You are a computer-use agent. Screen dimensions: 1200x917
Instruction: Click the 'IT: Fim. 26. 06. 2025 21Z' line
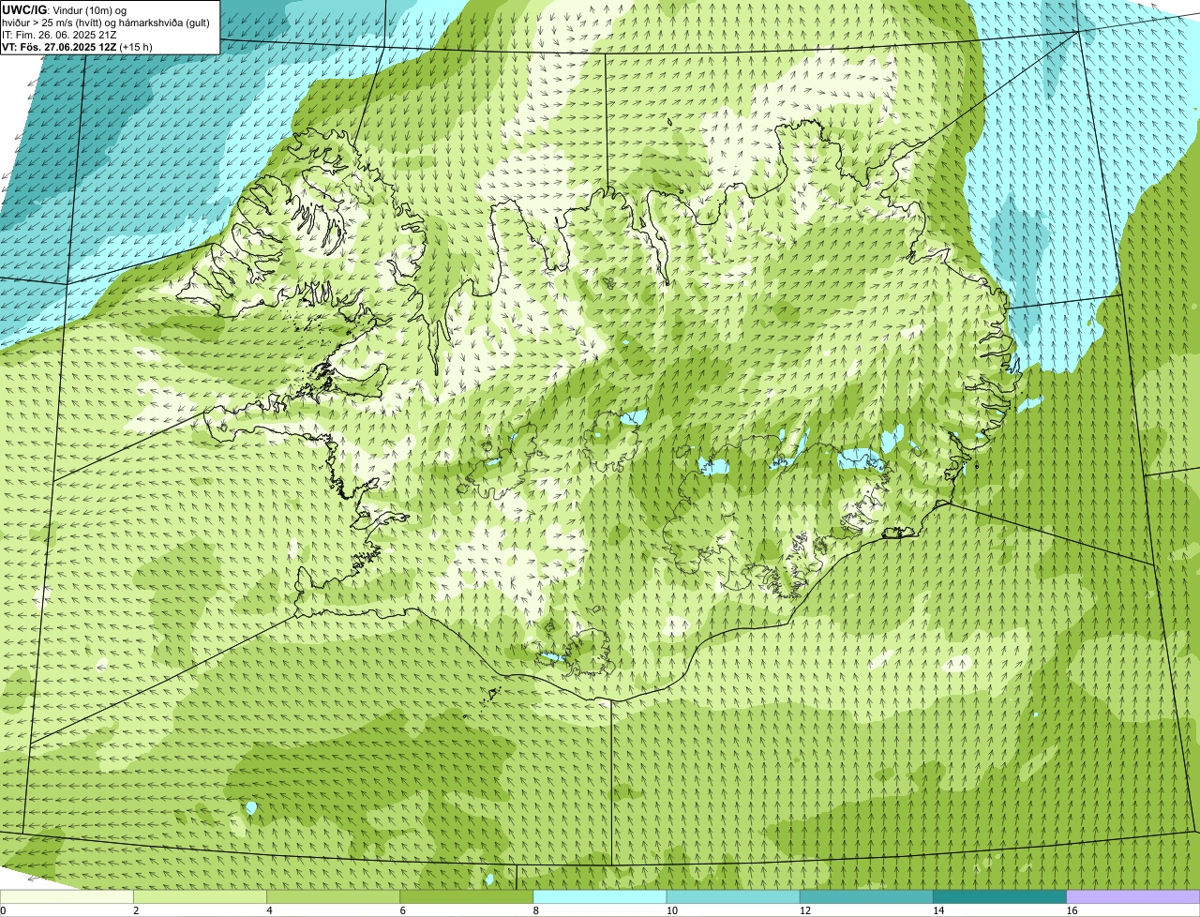(x=59, y=34)
